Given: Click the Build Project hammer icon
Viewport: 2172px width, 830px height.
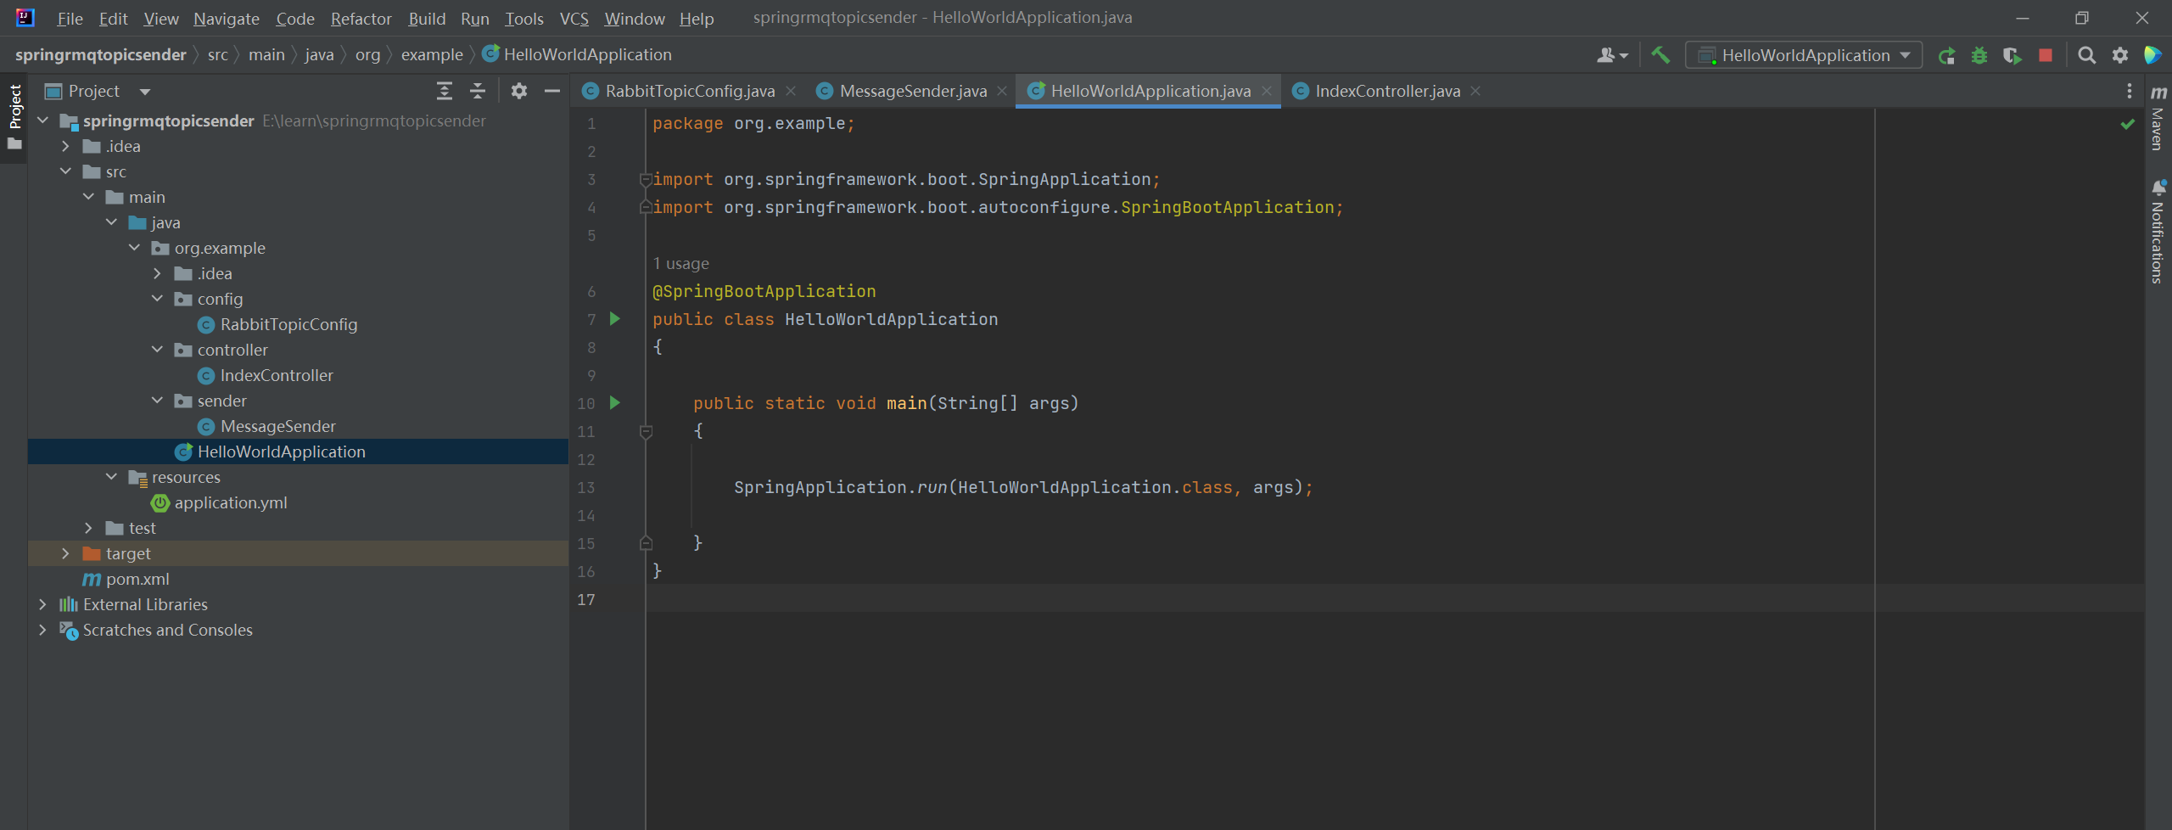Looking at the screenshot, I should pyautogui.click(x=1660, y=55).
